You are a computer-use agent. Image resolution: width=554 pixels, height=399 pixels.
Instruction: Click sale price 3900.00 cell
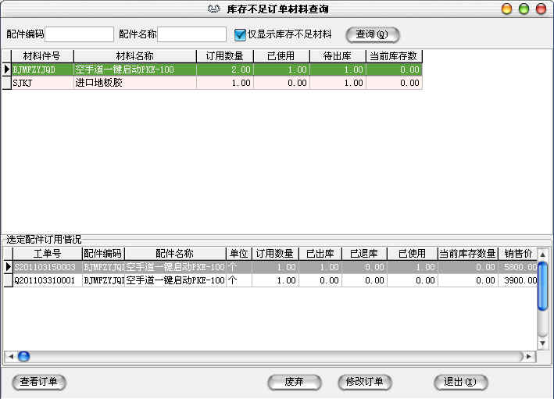pyautogui.click(x=518, y=281)
